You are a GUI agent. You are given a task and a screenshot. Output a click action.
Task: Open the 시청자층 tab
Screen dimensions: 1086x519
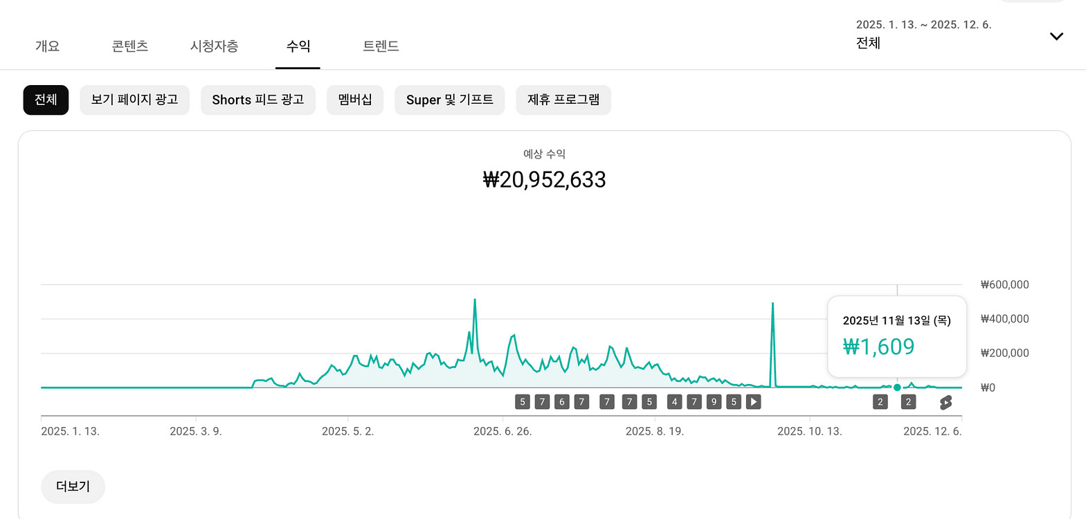(214, 46)
